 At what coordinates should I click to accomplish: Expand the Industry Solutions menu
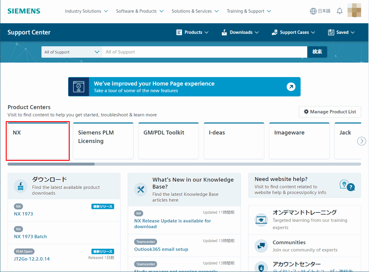pos(86,11)
